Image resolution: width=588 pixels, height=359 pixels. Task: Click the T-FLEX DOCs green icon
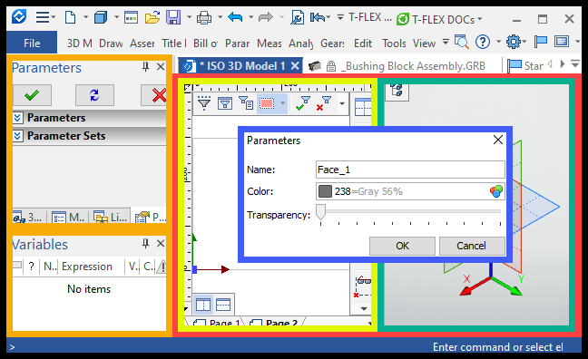click(x=402, y=19)
